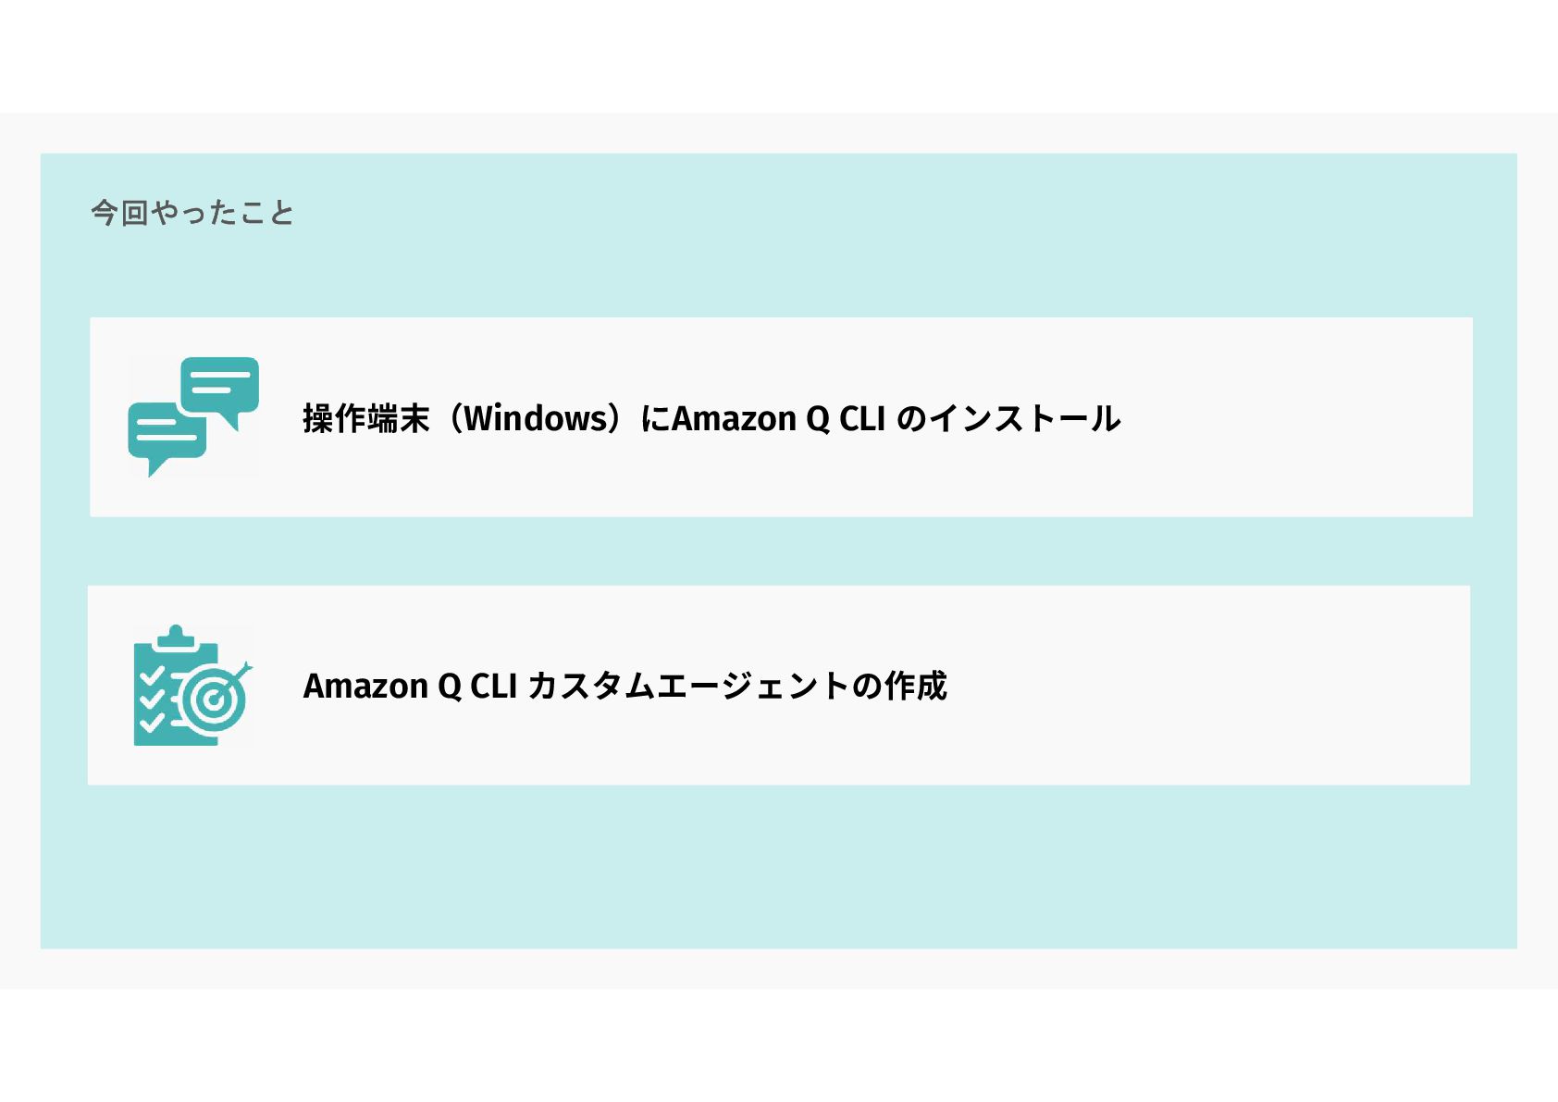The image size is (1558, 1102).
Task: Click empty area of the install card
Action: coord(1295,418)
